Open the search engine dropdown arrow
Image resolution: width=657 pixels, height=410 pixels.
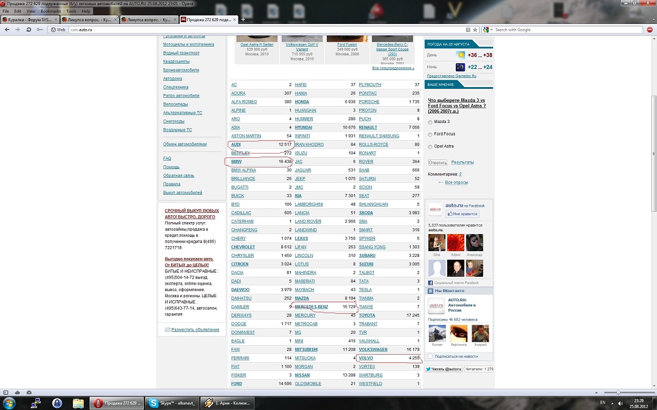492,30
